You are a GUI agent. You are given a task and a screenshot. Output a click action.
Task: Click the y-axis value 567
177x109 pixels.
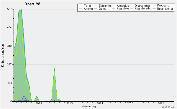(x=9, y=9)
